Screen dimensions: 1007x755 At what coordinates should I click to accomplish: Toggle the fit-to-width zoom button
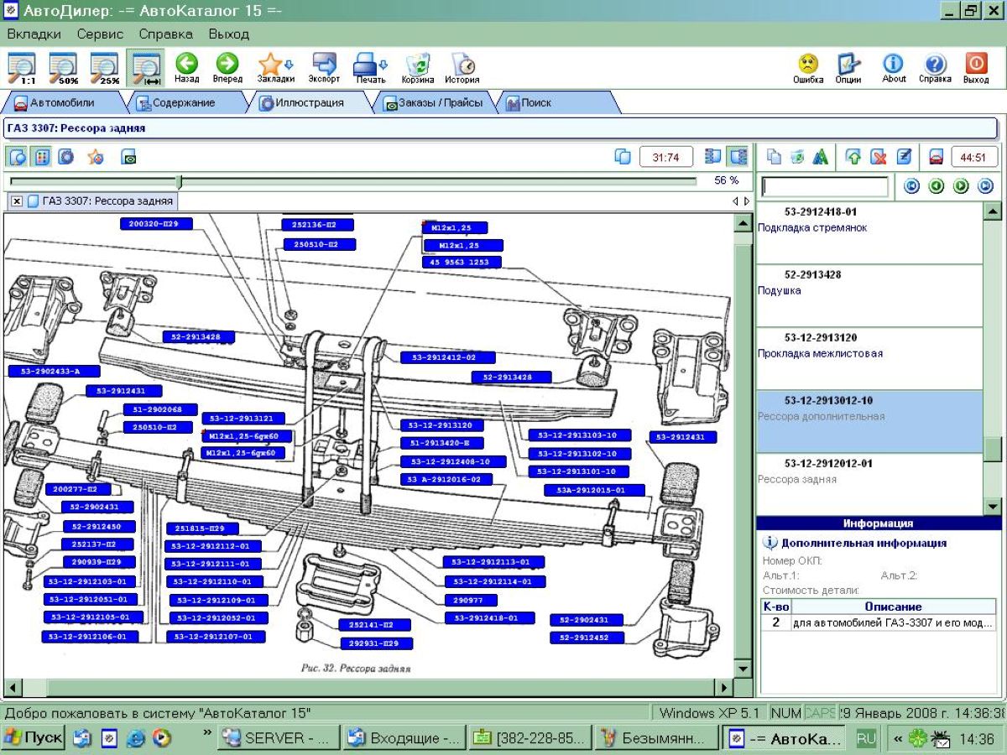click(146, 67)
